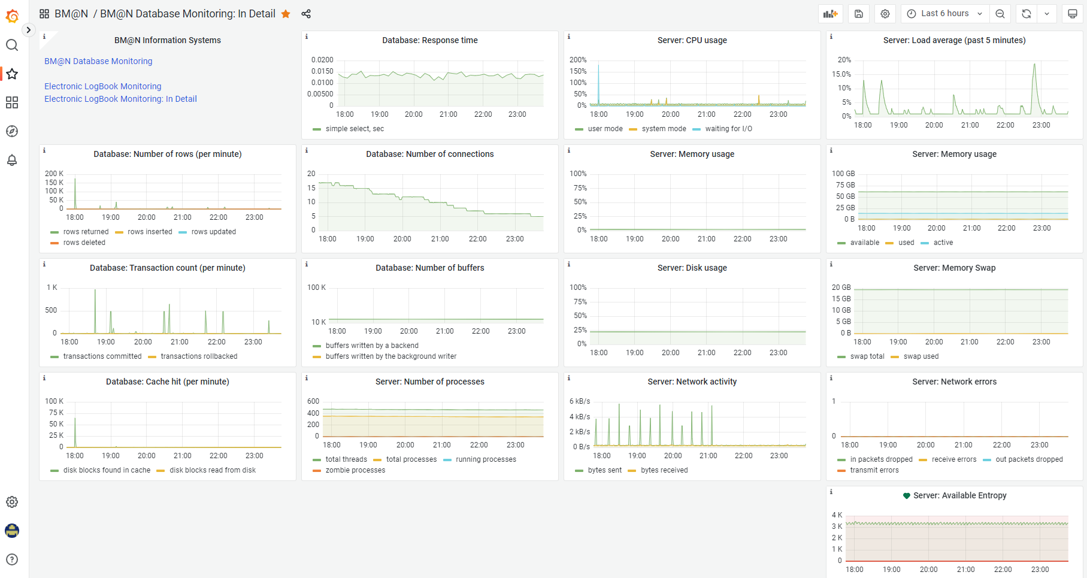
Task: Open the 'Server: CPU usage' panel title menu
Action: coord(692,40)
